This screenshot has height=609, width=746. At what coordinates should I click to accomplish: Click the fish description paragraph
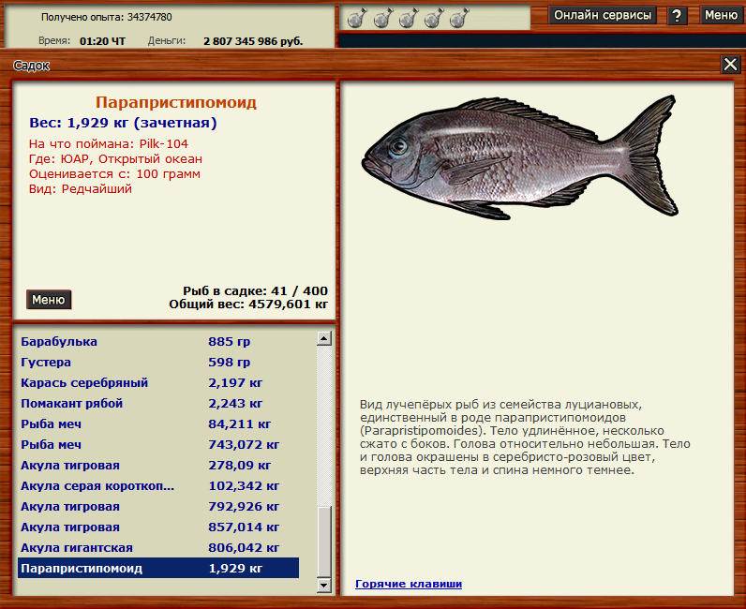(525, 438)
